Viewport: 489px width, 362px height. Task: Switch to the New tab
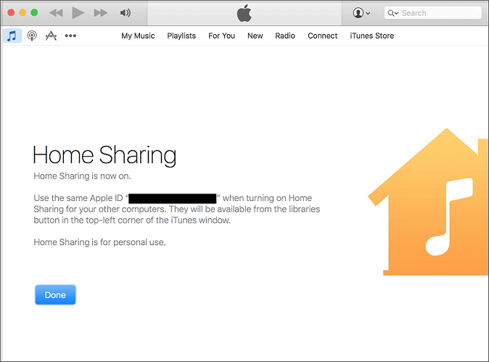pyautogui.click(x=255, y=36)
